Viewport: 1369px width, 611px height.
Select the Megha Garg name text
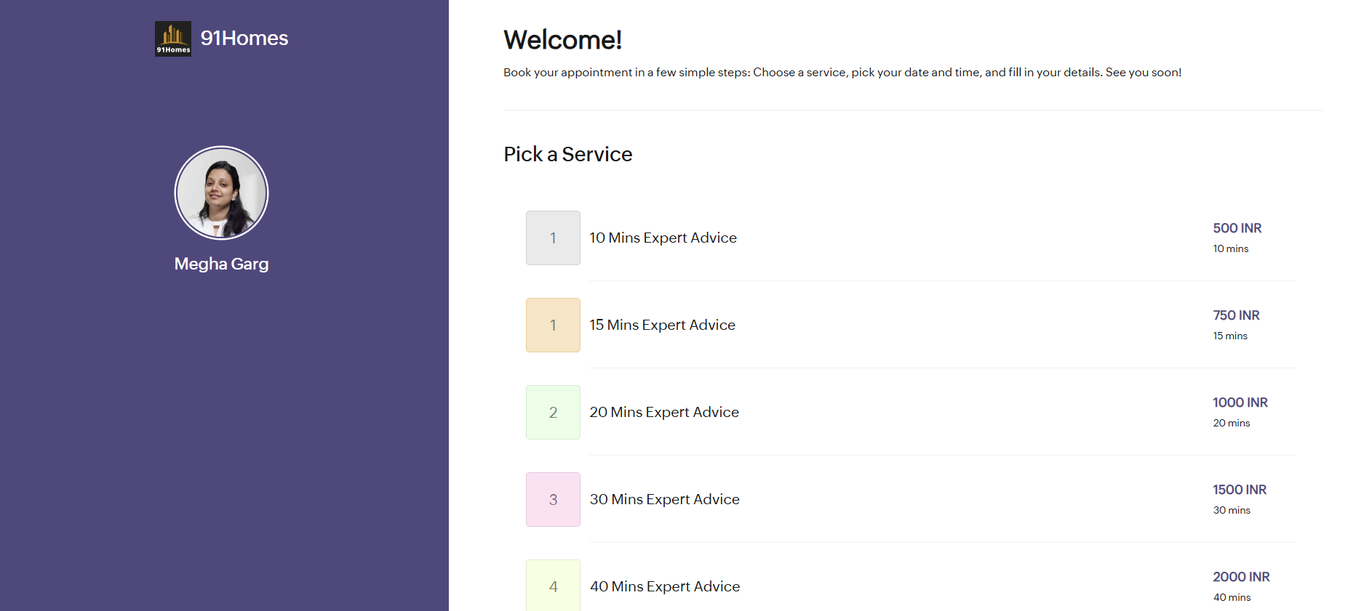222,264
